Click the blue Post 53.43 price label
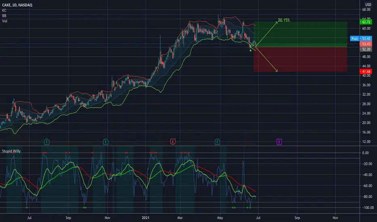Viewport: 377px width, 222px height. tap(361, 39)
